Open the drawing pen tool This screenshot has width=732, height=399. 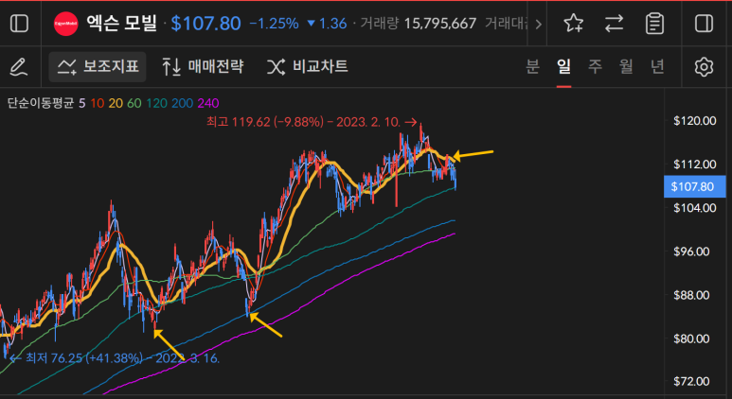click(19, 66)
